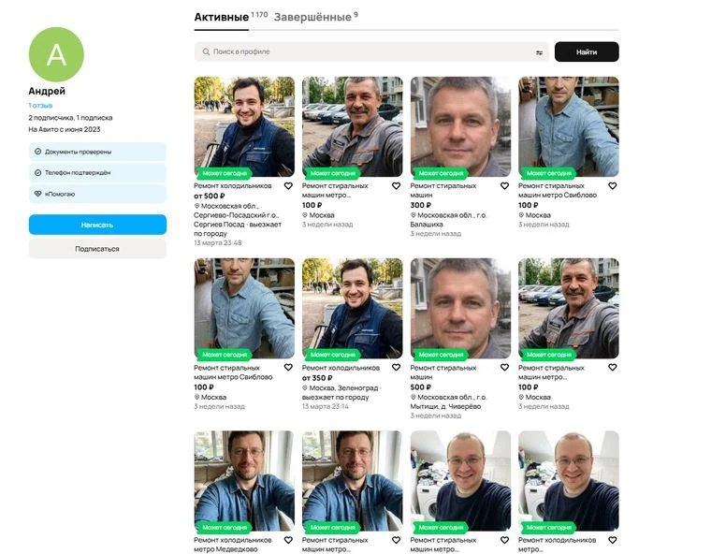Image resolution: width=711 pixels, height=554 pixels.
Task: Open the Ремонт стиральных машин title priced 500 ₽
Action: pyautogui.click(x=443, y=372)
